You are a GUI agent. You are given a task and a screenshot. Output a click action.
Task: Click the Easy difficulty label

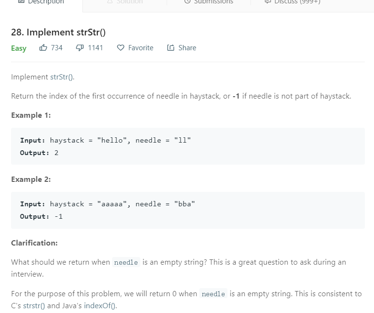pos(19,48)
